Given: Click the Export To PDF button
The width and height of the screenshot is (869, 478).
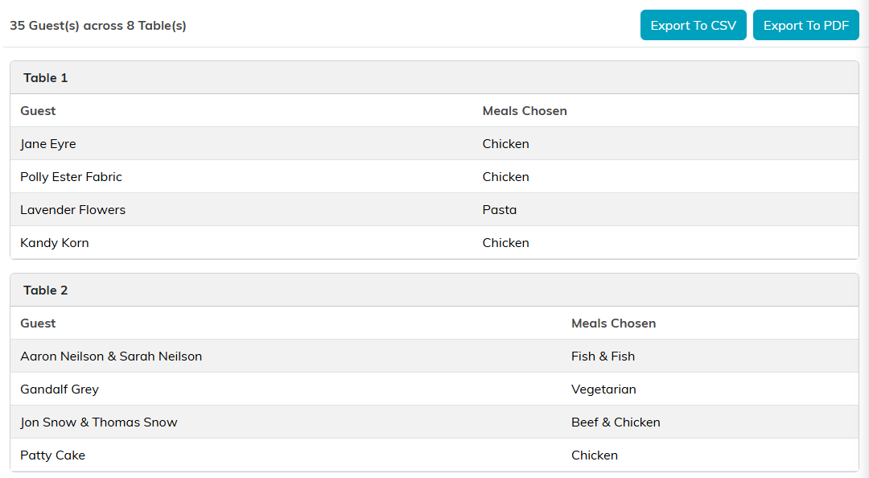Looking at the screenshot, I should coord(805,26).
